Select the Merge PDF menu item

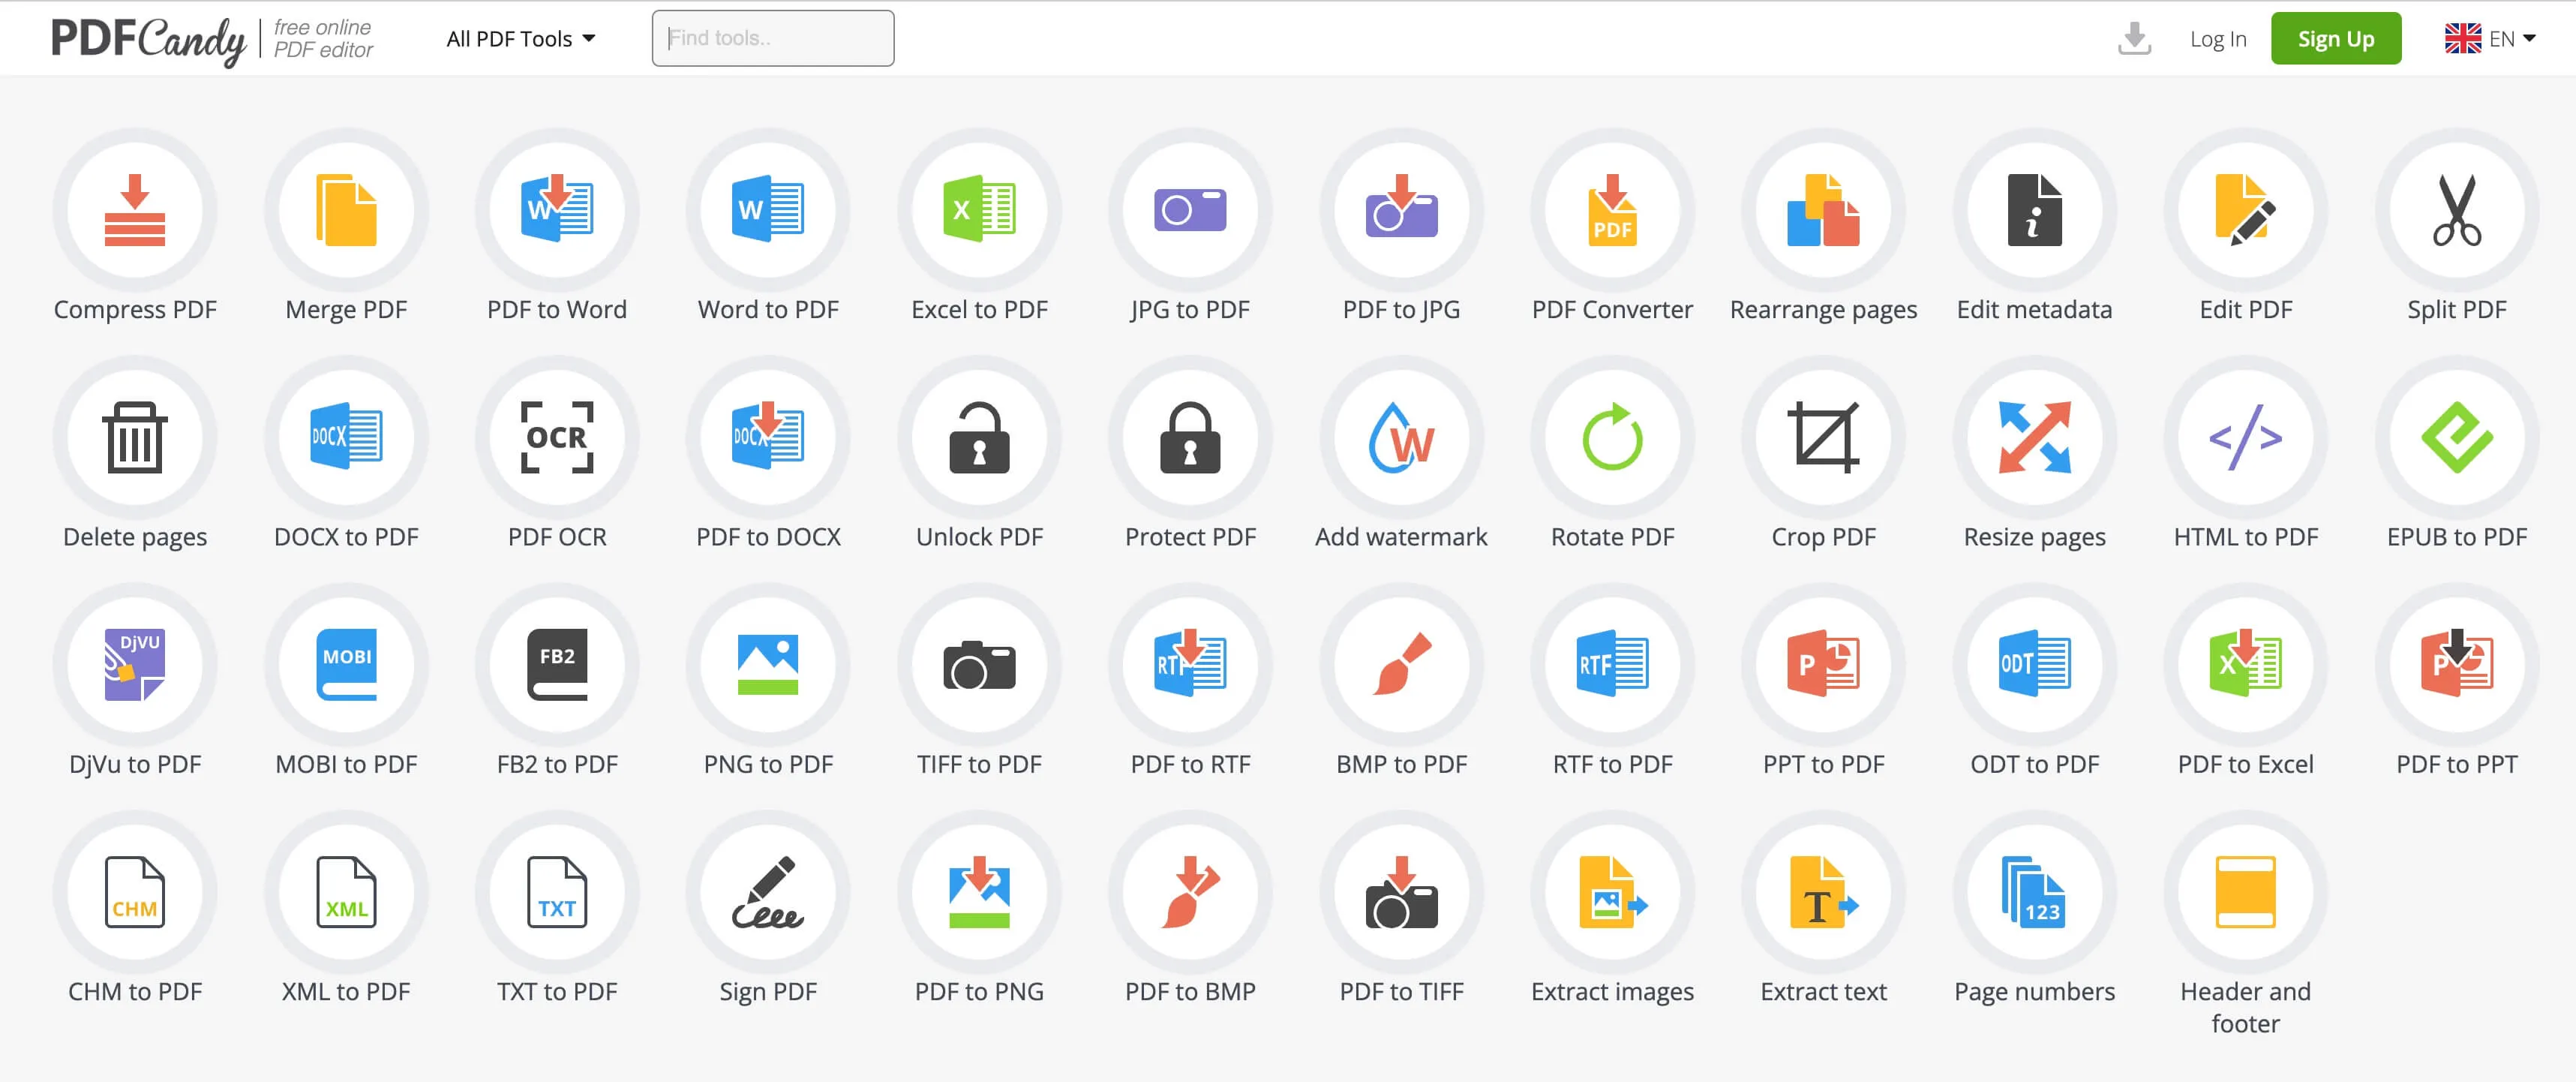[x=345, y=232]
